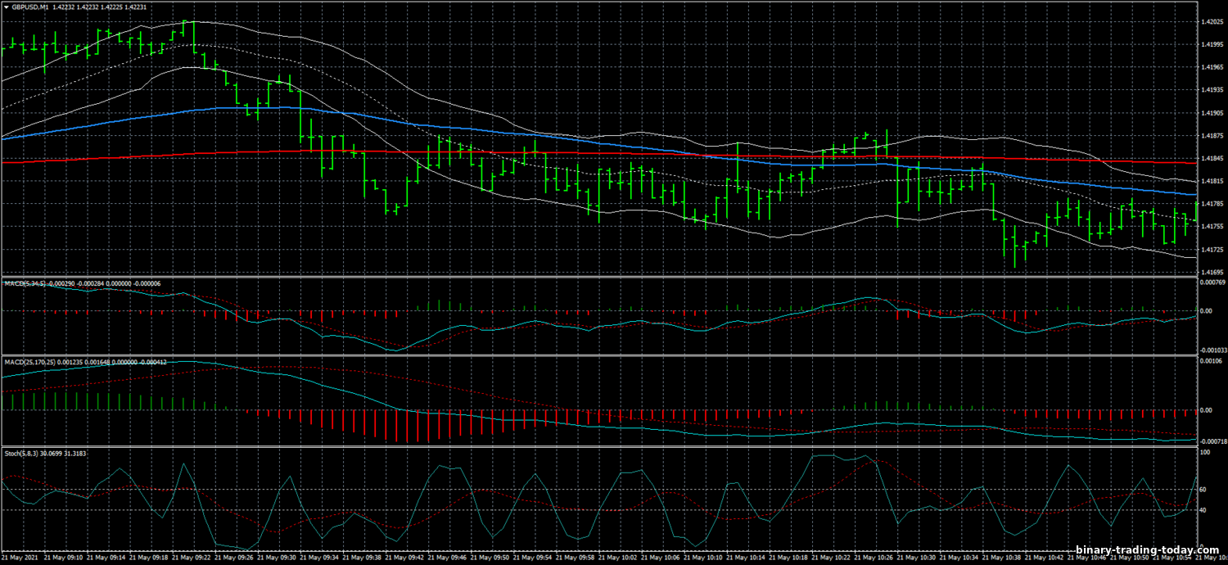Select the MACD(5,34,5) indicator label
1228x565 pixels.
tap(24, 283)
